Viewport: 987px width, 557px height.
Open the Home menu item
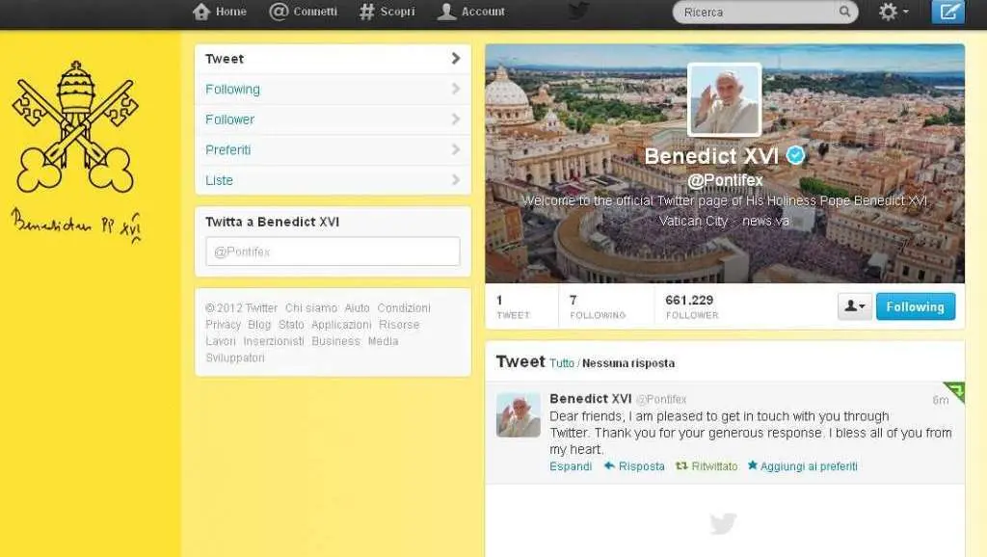[220, 12]
